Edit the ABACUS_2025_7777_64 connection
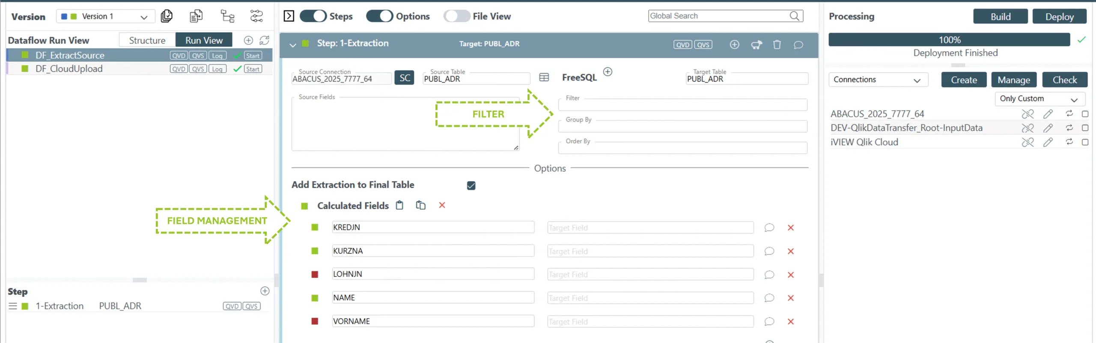The image size is (1096, 343). [x=1048, y=114]
